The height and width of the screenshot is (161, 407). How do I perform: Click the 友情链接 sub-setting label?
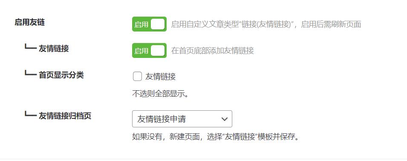point(54,49)
